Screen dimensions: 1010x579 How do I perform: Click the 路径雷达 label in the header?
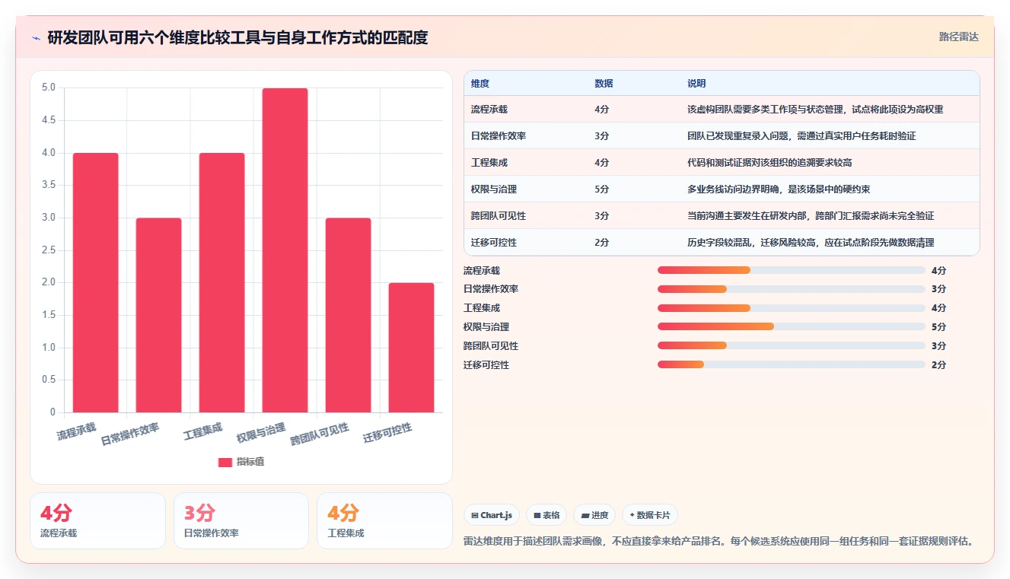coord(958,37)
